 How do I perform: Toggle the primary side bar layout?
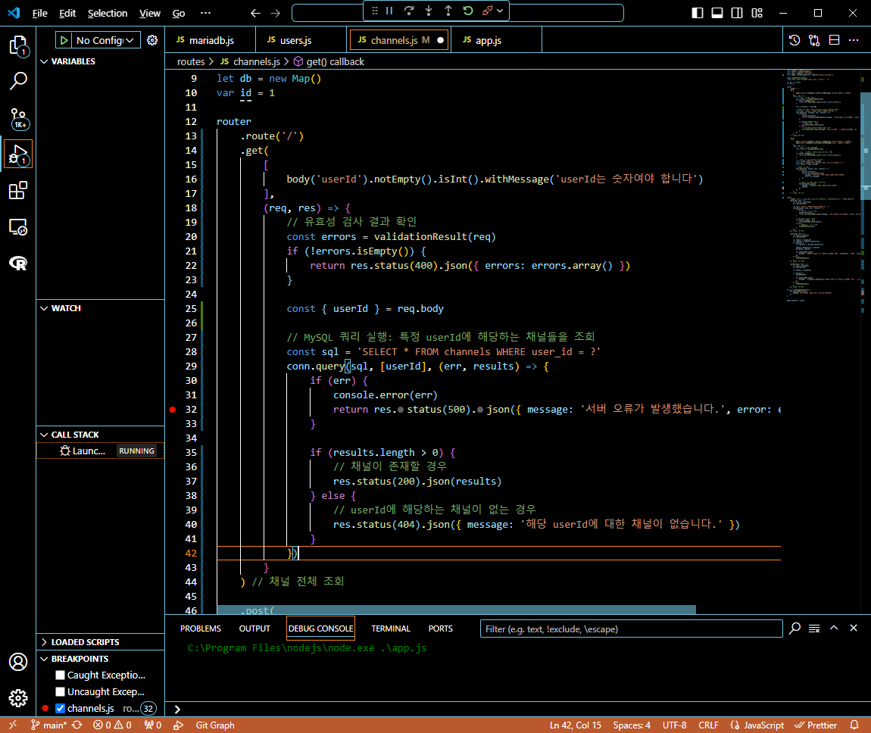(698, 13)
